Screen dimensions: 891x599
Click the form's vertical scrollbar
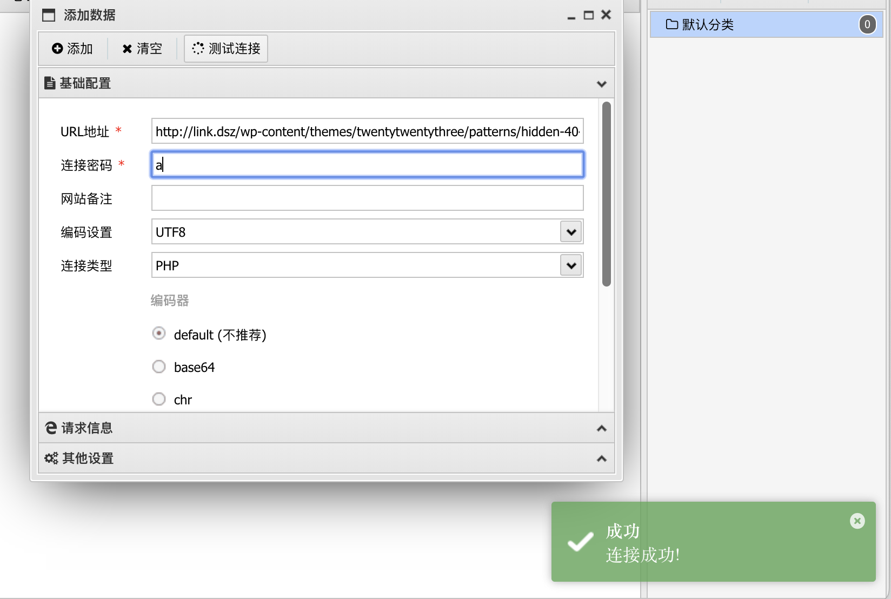click(606, 195)
